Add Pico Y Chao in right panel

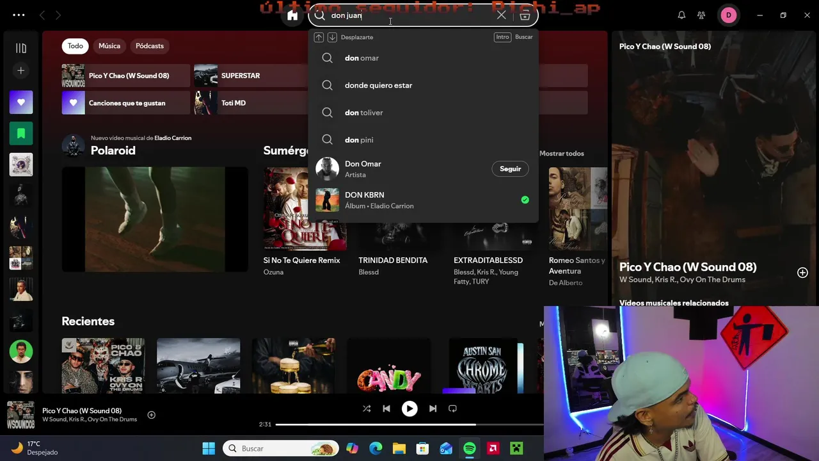click(x=802, y=273)
